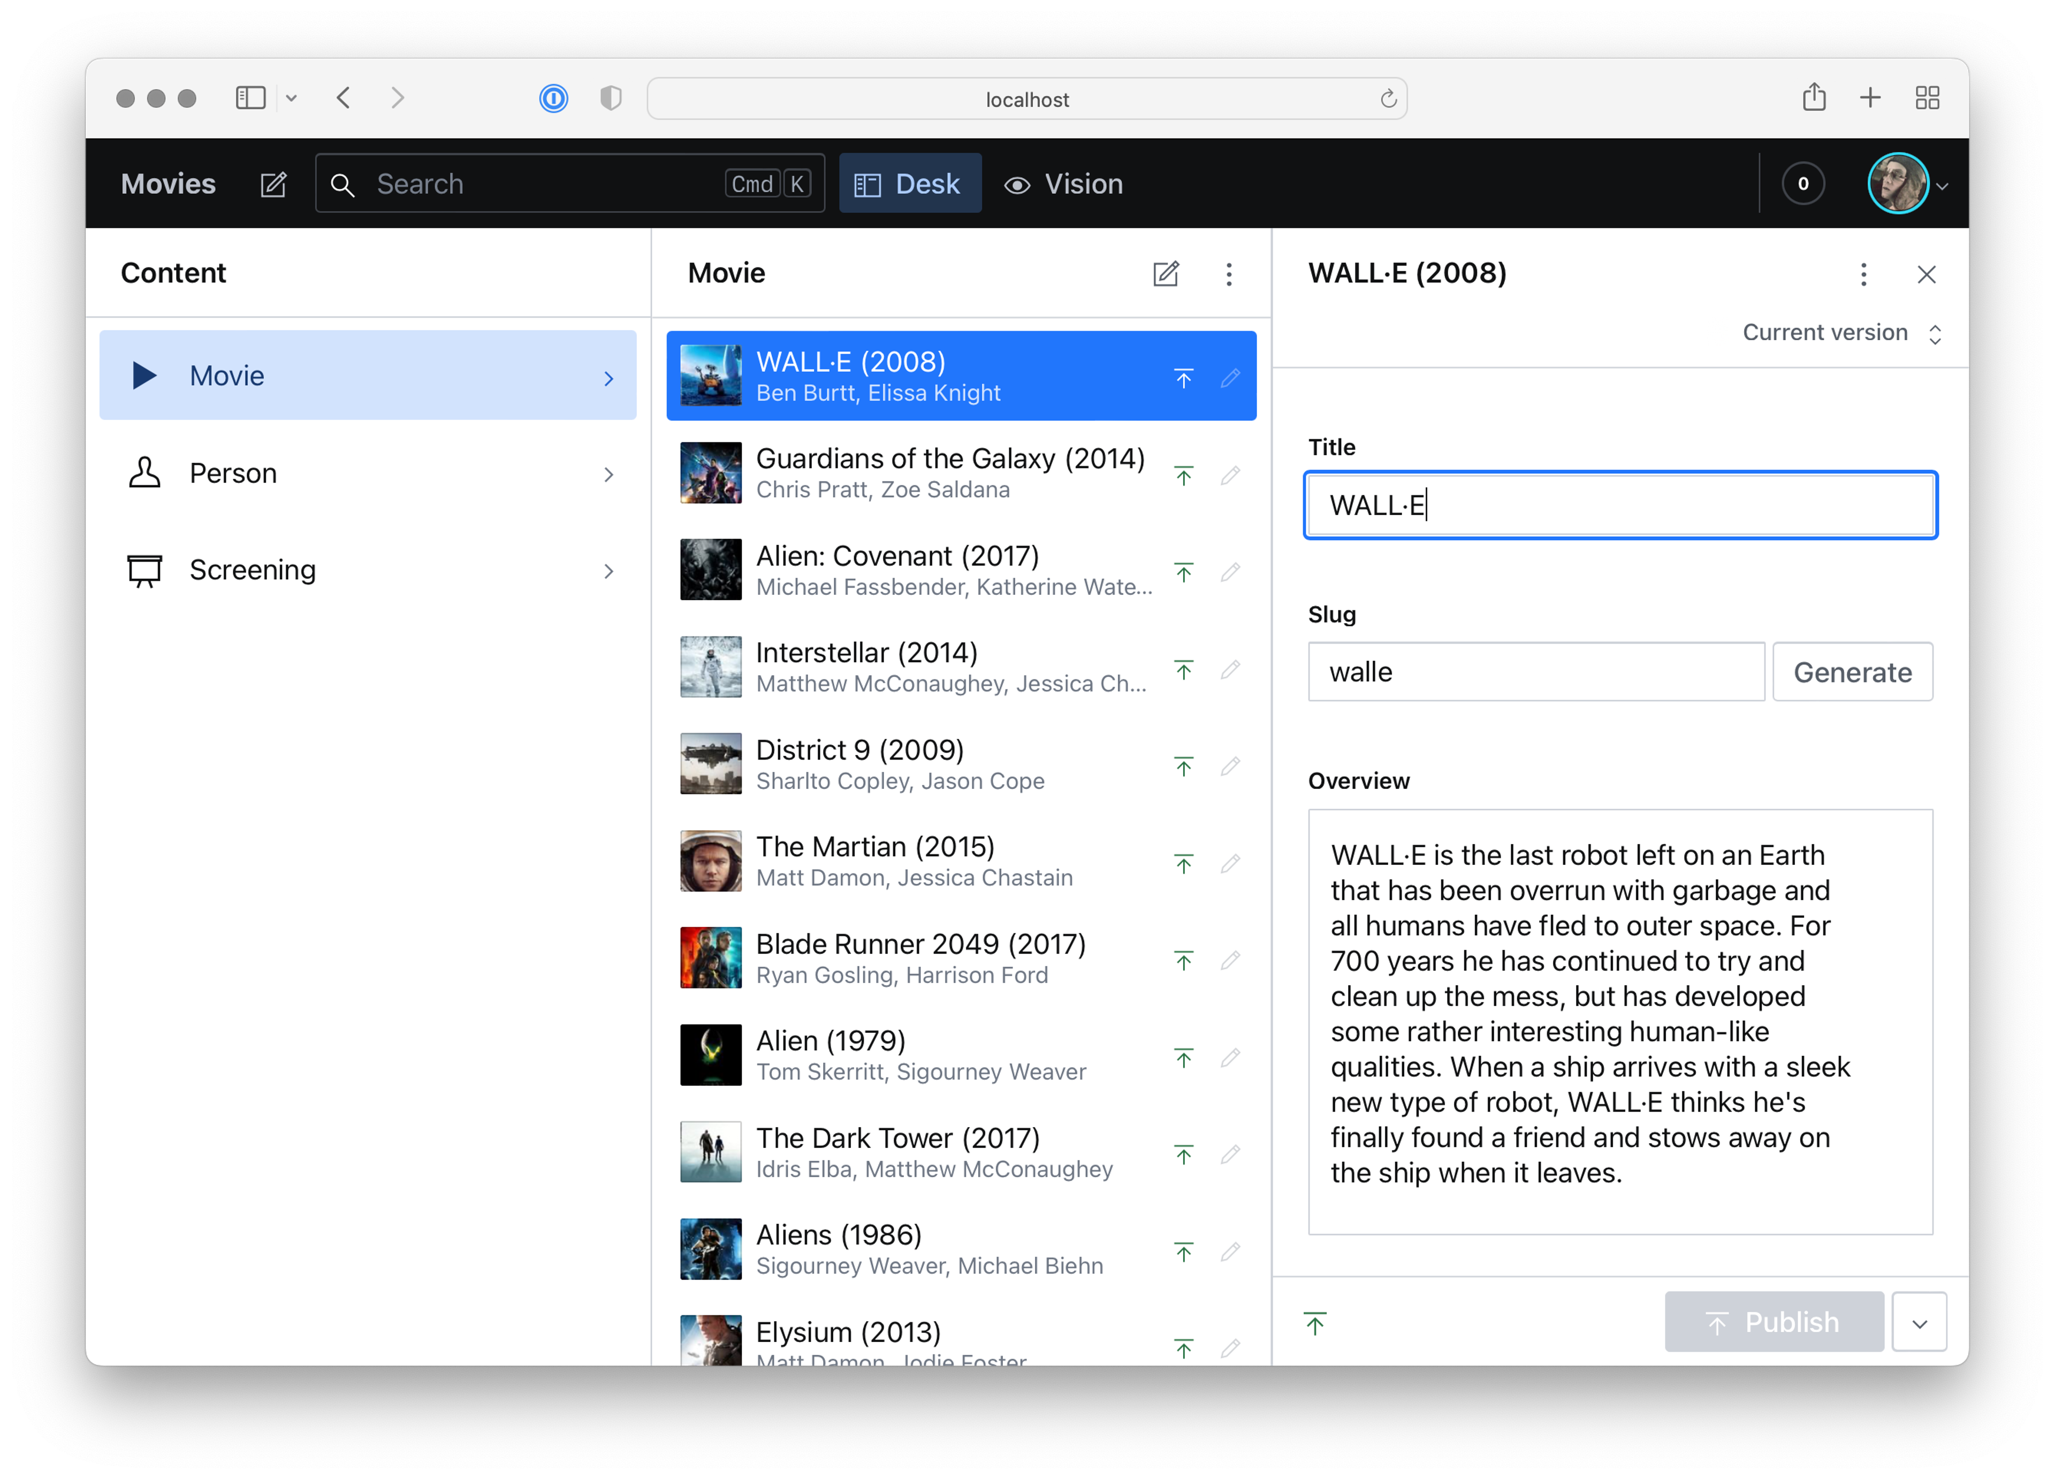This screenshot has height=1479, width=2055.
Task: Open WALL·E document actions kebab menu
Action: [x=1863, y=273]
